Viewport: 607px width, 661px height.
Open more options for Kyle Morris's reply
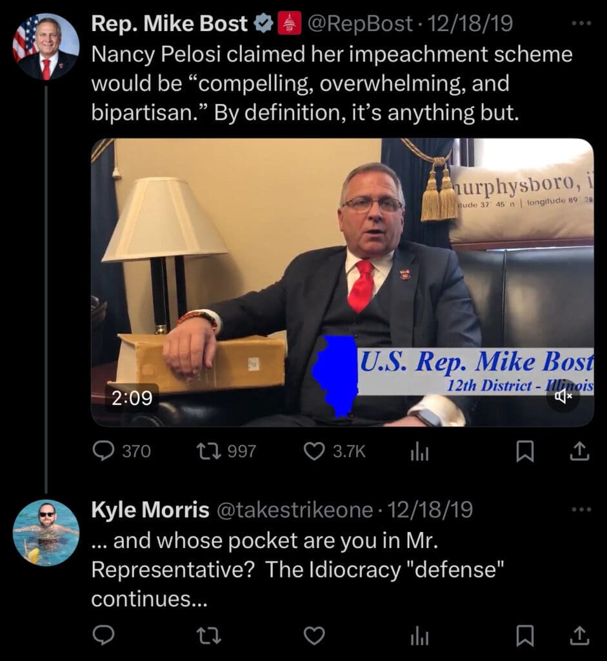pos(581,510)
